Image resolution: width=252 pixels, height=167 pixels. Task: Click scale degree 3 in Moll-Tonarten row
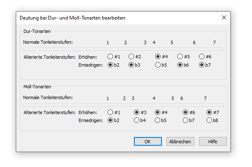pyautogui.click(x=133, y=98)
